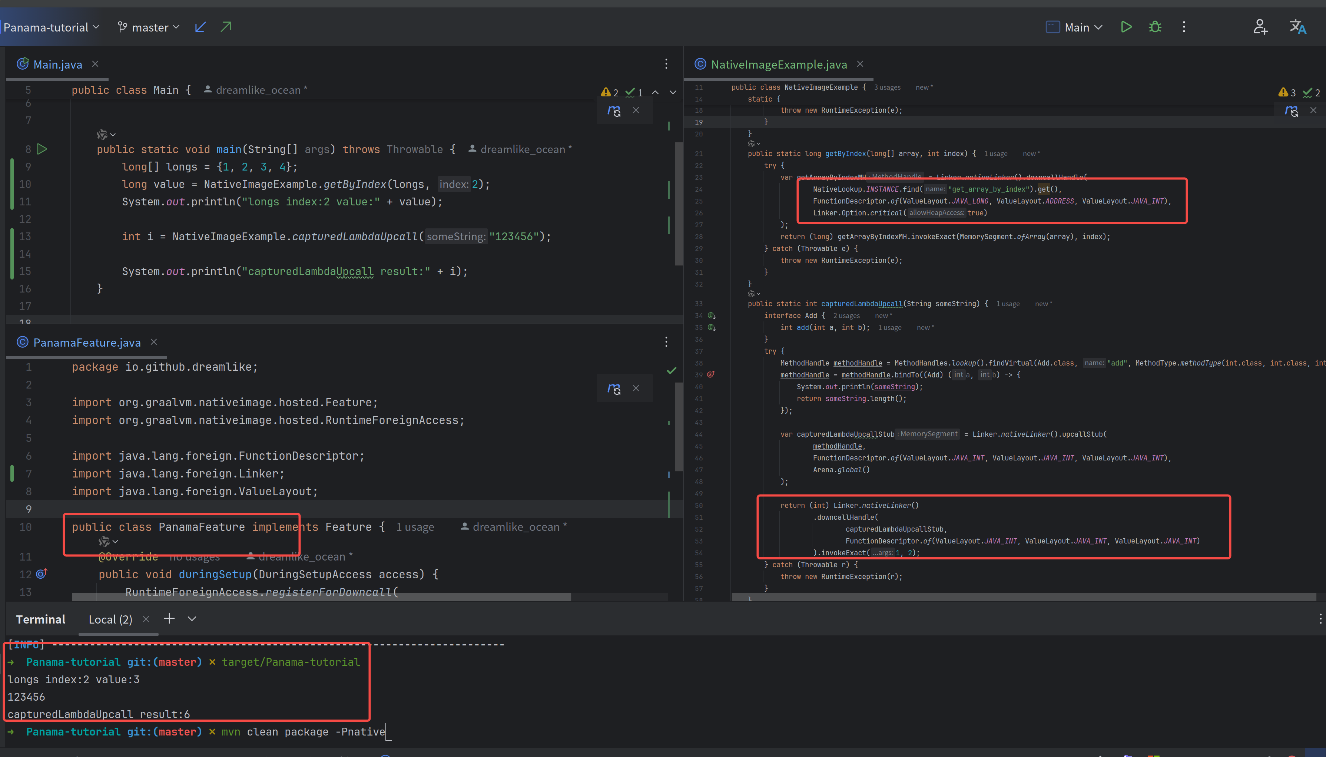Click the line 8 run gutter icon in Main.java
The image size is (1326, 757).
click(x=42, y=149)
